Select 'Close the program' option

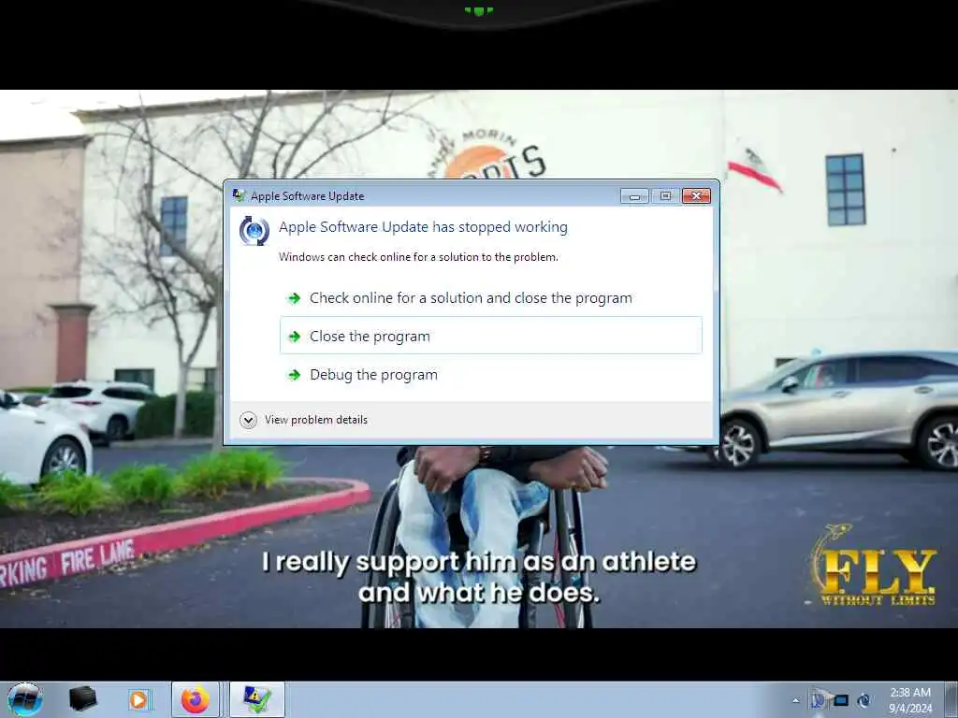click(x=490, y=336)
